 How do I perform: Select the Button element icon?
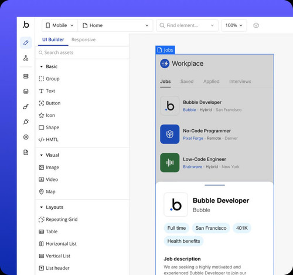click(x=41, y=103)
